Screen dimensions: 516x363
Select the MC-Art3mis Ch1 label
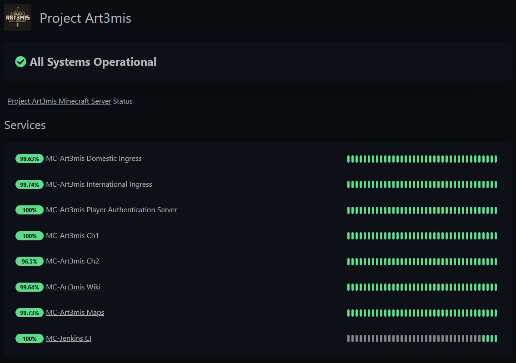(72, 236)
